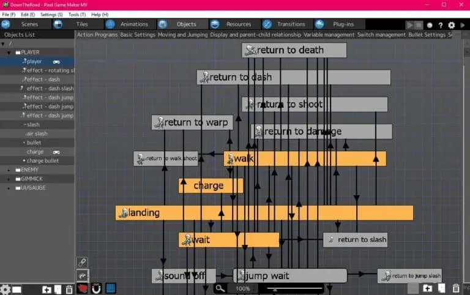Click the link tool icon on canvas
This screenshot has width=470, height=295.
[82, 262]
